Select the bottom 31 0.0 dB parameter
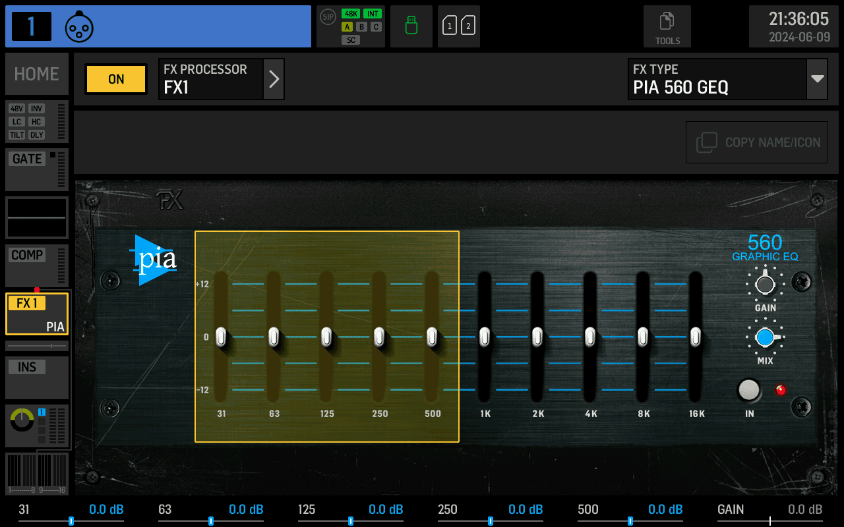The width and height of the screenshot is (844, 527). coord(71,513)
